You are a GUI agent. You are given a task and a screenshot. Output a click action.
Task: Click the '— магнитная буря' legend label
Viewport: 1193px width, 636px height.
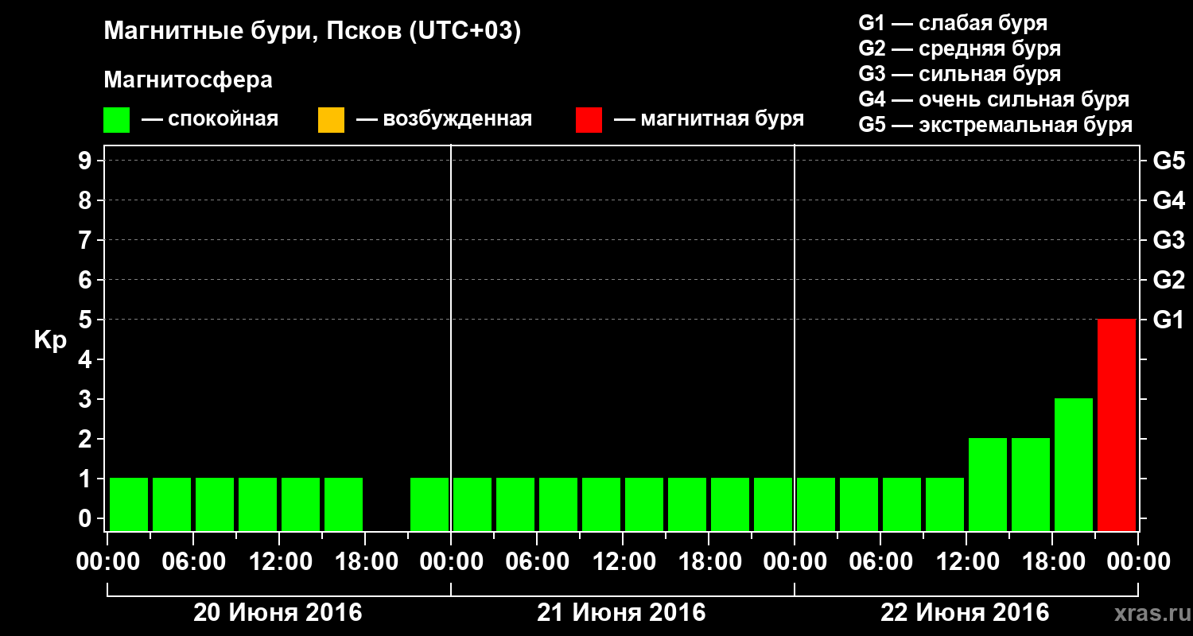point(709,119)
